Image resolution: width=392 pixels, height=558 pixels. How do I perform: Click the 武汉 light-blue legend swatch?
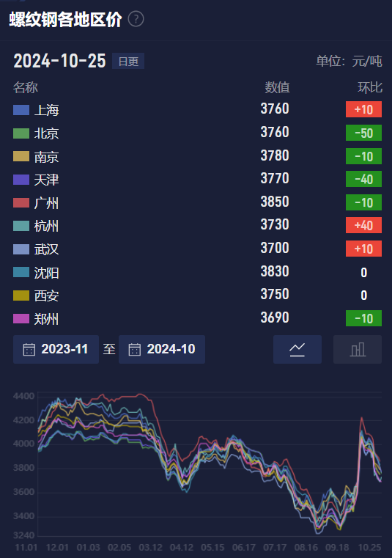point(21,249)
